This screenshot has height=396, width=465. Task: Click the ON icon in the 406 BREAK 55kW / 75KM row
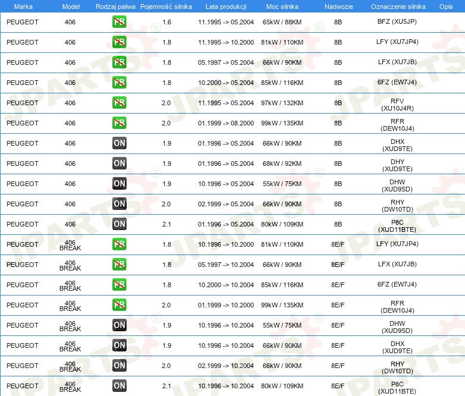point(119,325)
